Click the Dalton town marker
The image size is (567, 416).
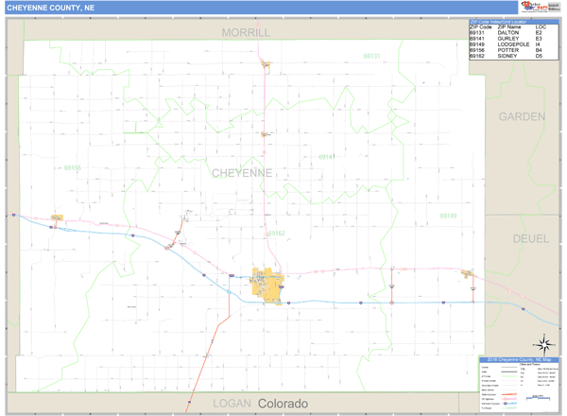pos(267,64)
